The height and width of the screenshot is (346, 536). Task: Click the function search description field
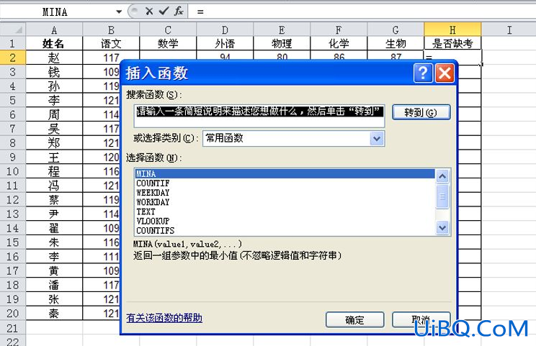pyautogui.click(x=259, y=116)
